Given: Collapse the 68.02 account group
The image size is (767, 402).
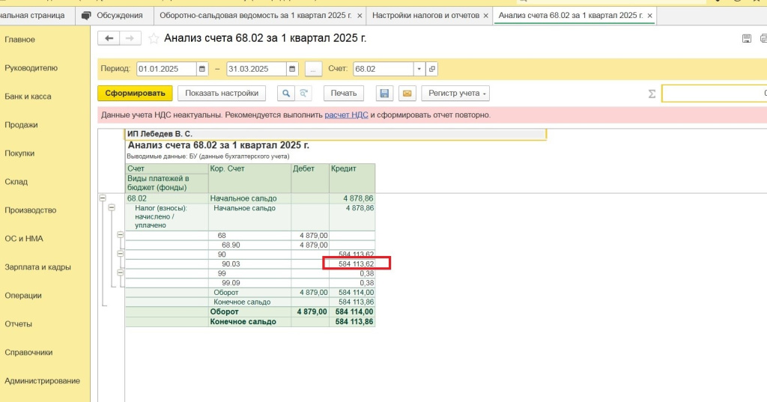Looking at the screenshot, I should pos(103,198).
